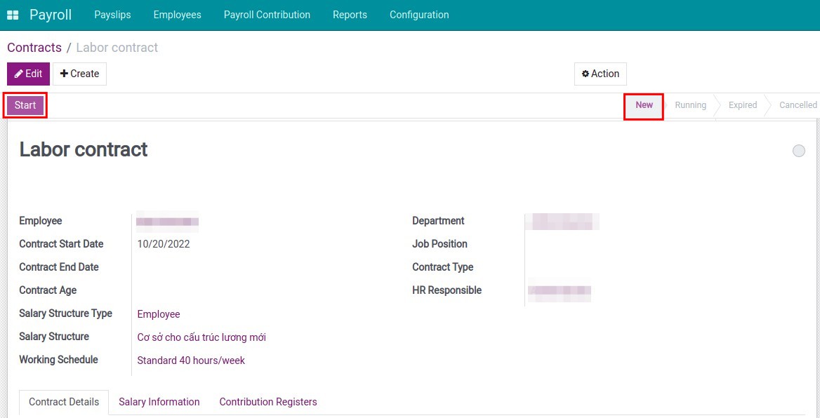The height and width of the screenshot is (418, 820).
Task: Select the Expired status stage
Action: tap(742, 105)
